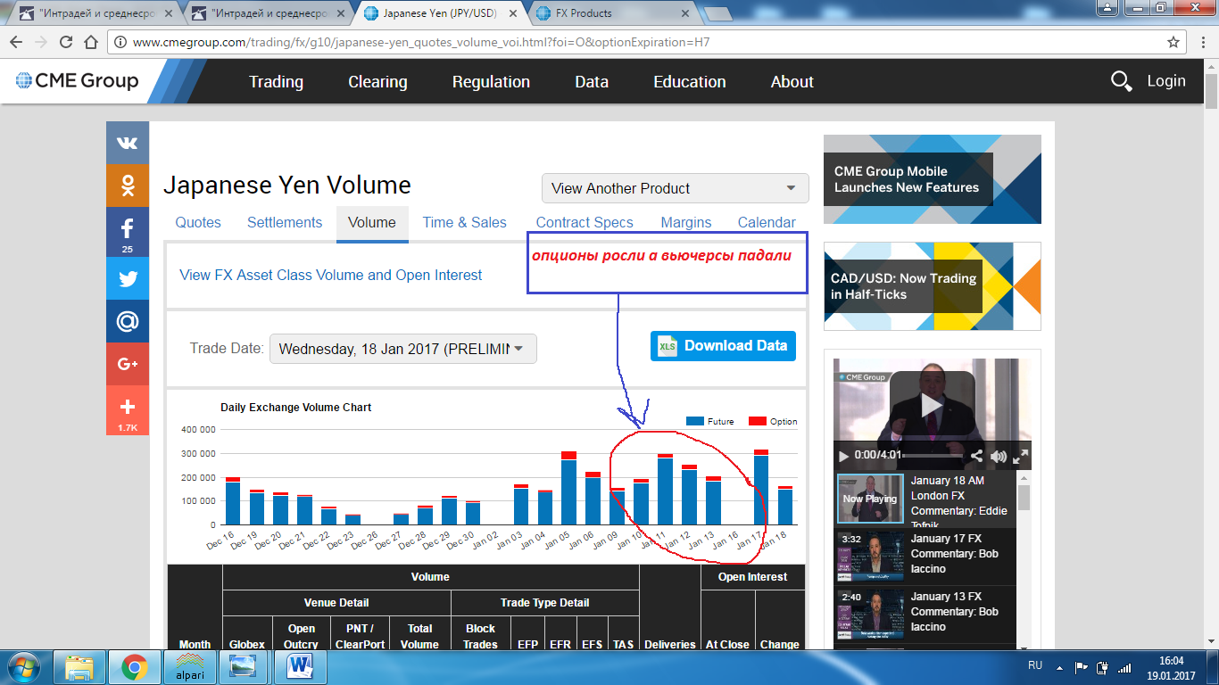Share page on VK social icon
The image size is (1219, 685).
coord(128,143)
